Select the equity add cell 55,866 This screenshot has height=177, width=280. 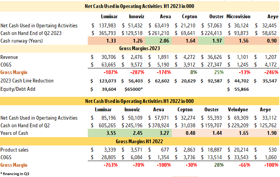[x=241, y=89]
